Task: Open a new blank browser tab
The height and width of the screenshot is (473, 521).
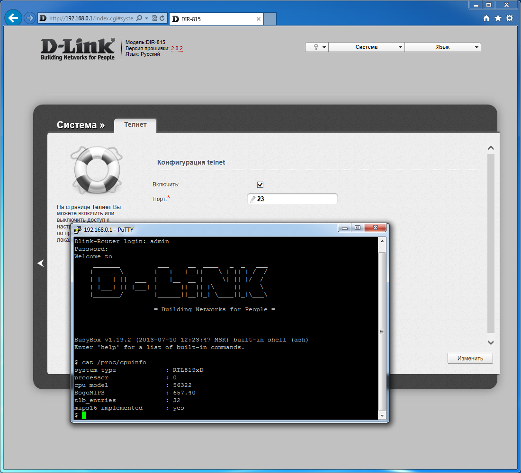Action: click(270, 19)
